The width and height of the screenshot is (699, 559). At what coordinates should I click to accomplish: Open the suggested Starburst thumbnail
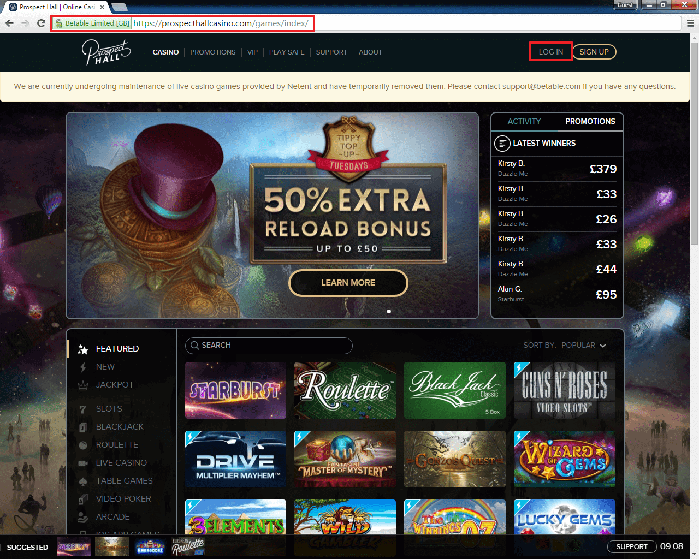click(x=74, y=547)
